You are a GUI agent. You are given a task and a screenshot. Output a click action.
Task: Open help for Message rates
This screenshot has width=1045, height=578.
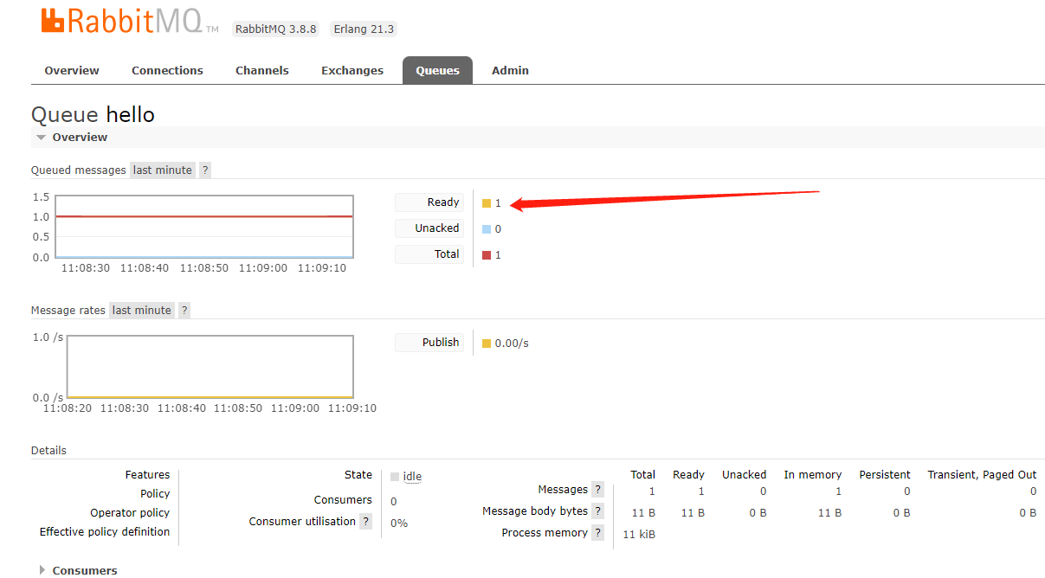(x=184, y=310)
